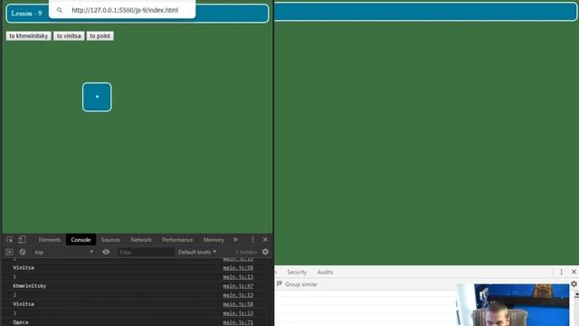Click the search icon in the address bar
579x326 pixels.
pos(60,10)
